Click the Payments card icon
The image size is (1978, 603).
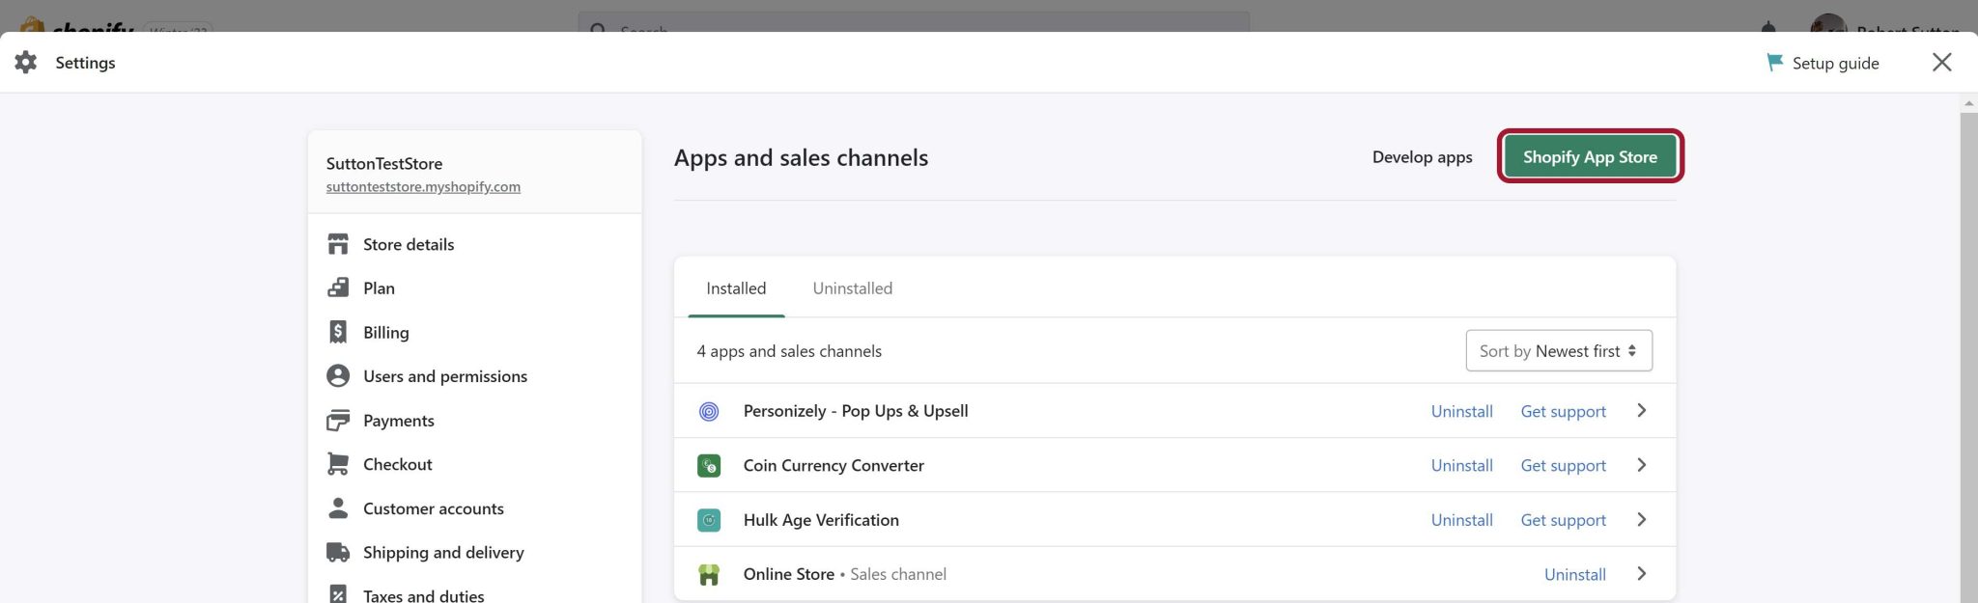pyautogui.click(x=338, y=420)
